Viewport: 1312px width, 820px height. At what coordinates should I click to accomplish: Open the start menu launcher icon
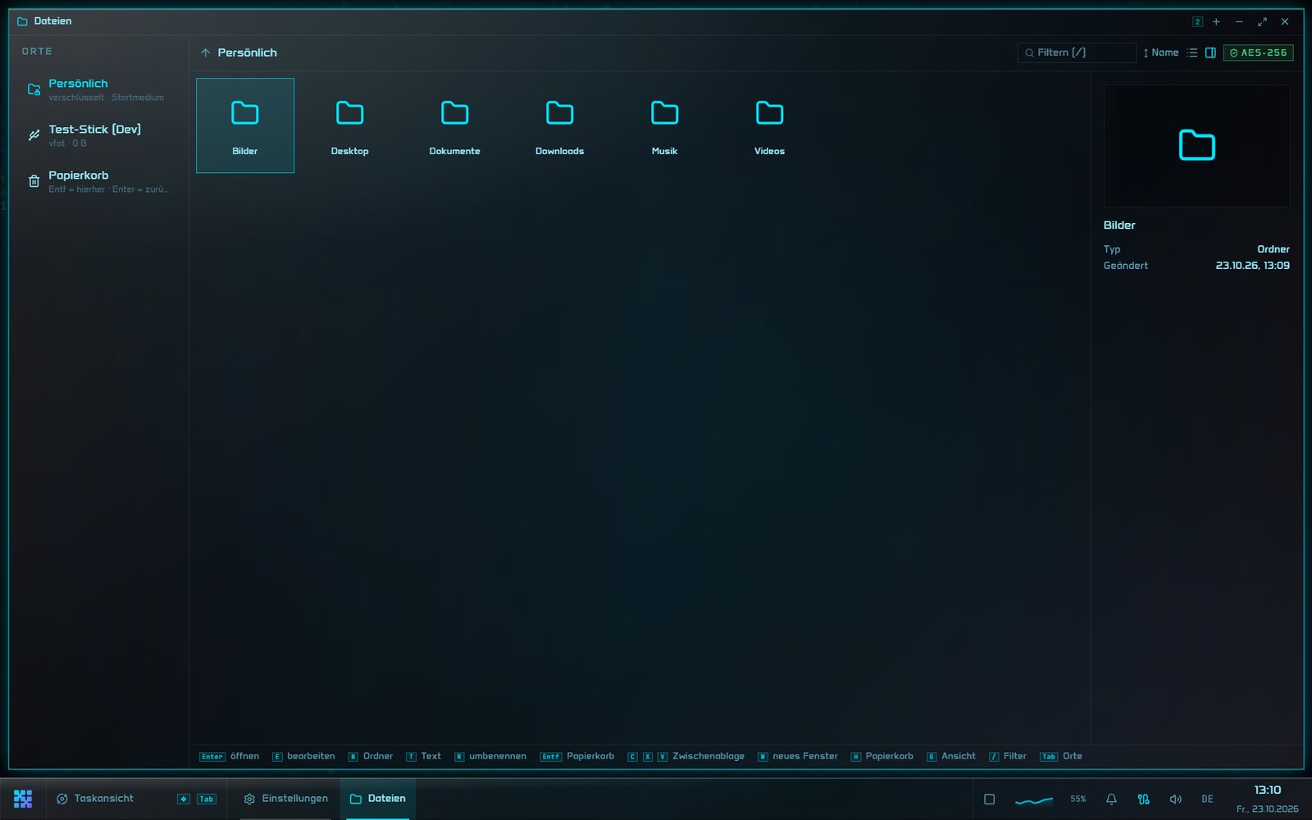coord(23,799)
